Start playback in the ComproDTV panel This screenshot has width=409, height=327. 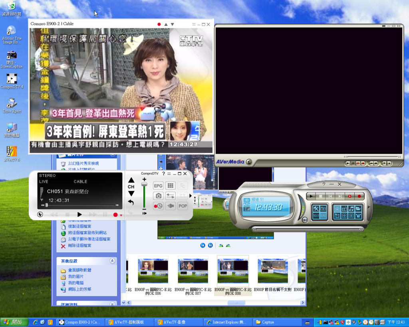pyautogui.click(x=79, y=214)
